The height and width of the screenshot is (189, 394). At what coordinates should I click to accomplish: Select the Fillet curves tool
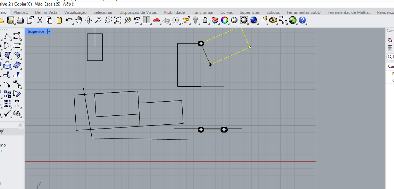pyautogui.click(x=7, y=84)
